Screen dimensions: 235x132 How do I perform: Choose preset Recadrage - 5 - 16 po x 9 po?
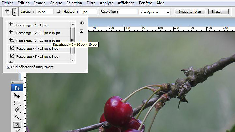click(39, 56)
